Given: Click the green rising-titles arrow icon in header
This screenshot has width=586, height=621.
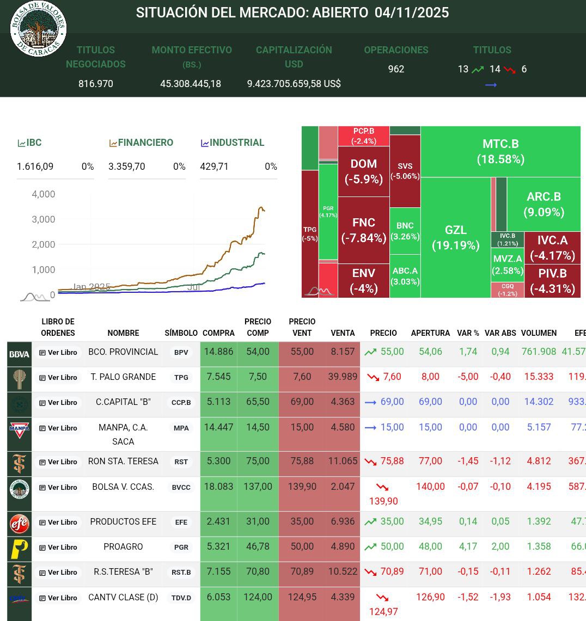Looking at the screenshot, I should click(x=478, y=70).
